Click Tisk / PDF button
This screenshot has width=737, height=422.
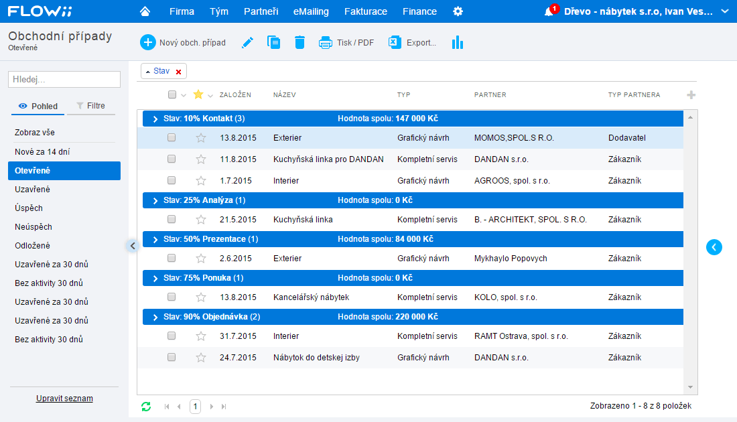pos(346,42)
